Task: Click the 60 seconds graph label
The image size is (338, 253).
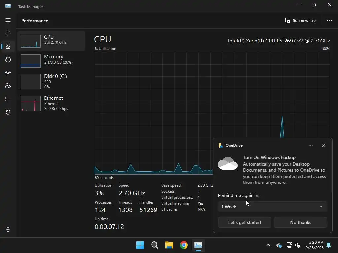Action: point(104,178)
